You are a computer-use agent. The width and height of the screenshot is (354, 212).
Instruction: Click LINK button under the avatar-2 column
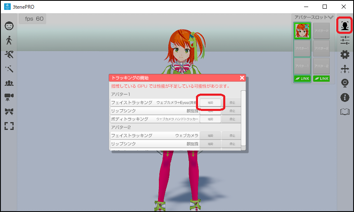pyautogui.click(x=321, y=78)
